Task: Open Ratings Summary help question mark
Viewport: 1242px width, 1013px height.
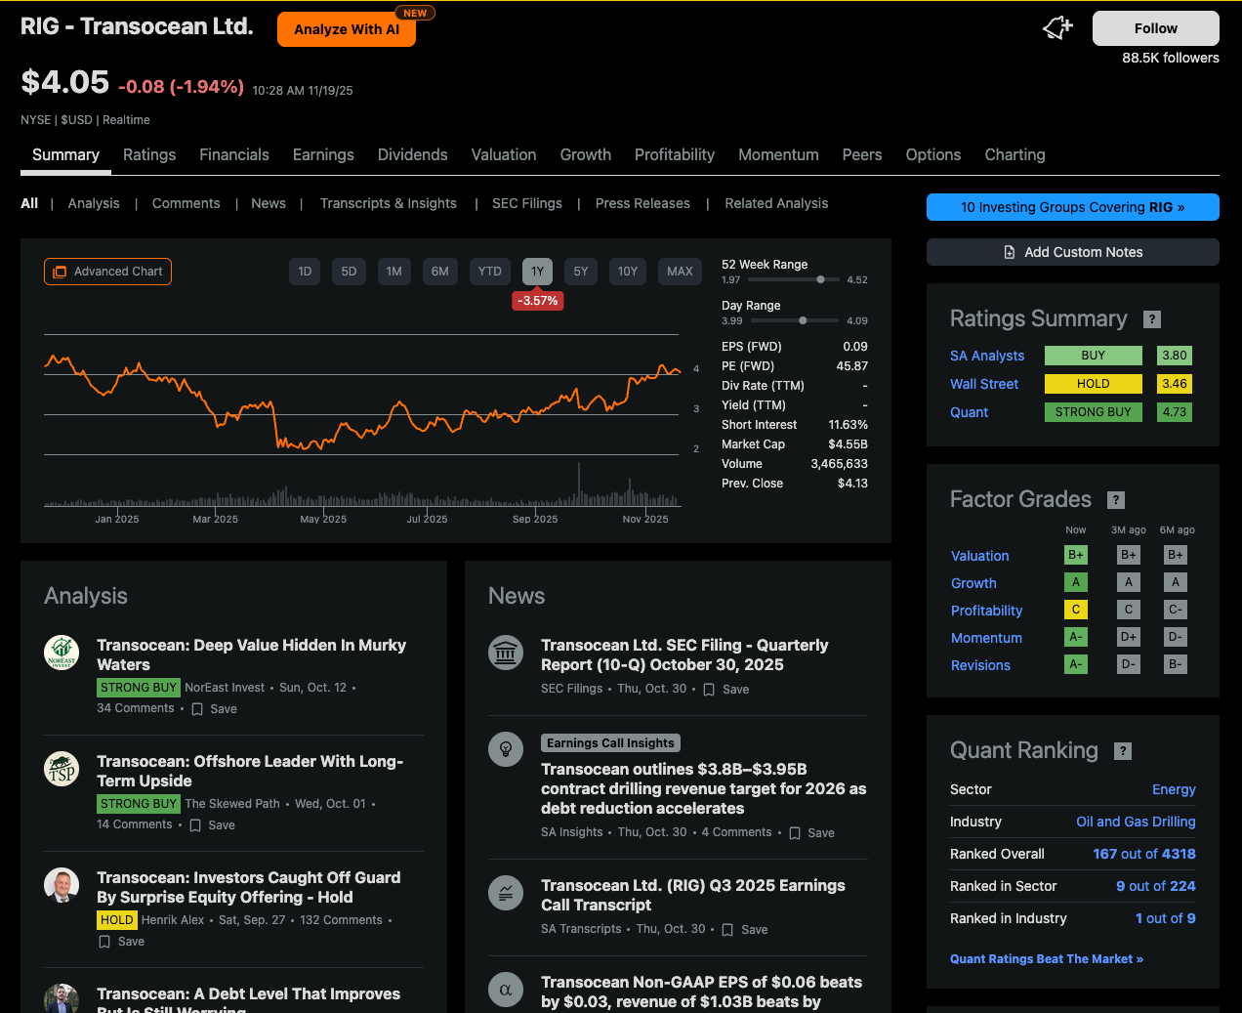Action: point(1152,319)
